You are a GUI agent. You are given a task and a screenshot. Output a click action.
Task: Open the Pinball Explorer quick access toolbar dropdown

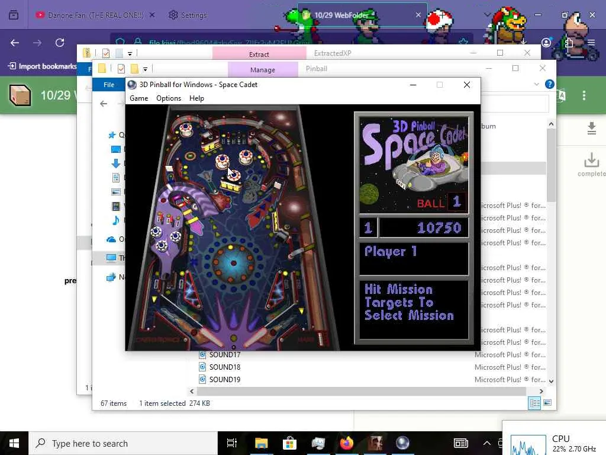point(146,69)
